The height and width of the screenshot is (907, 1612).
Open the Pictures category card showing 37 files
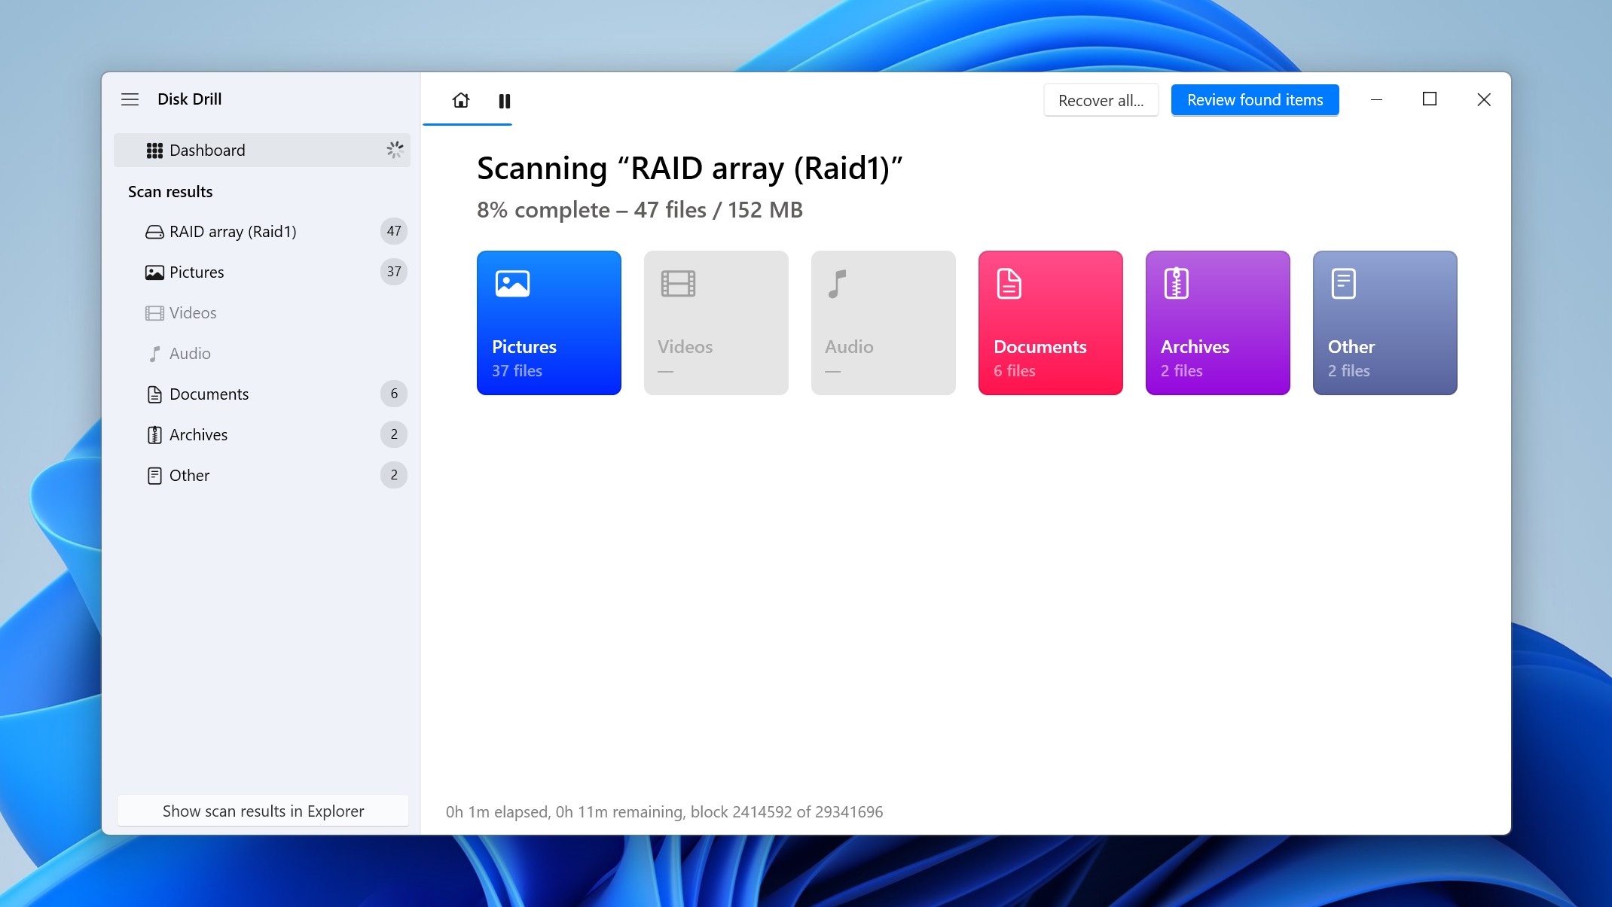point(548,323)
